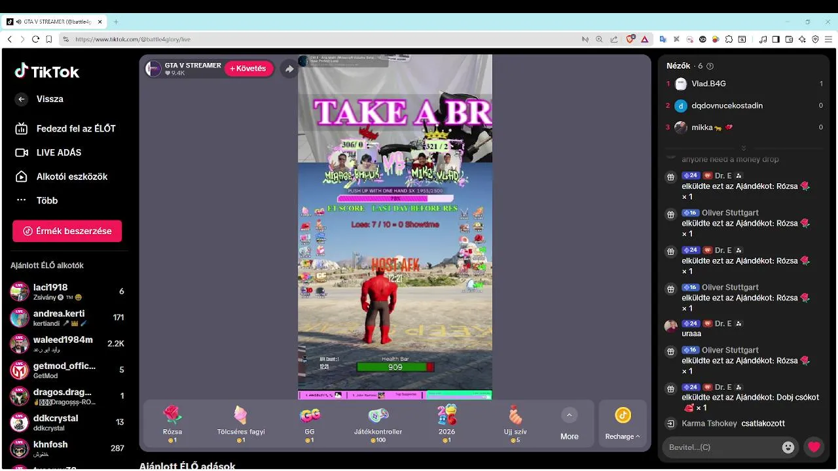The height and width of the screenshot is (471, 838).
Task: Open Brave Shields lion icon
Action: click(x=630, y=39)
